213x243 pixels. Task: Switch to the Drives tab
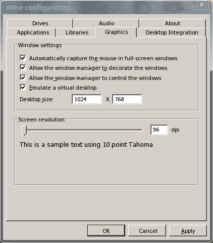[x=40, y=23]
